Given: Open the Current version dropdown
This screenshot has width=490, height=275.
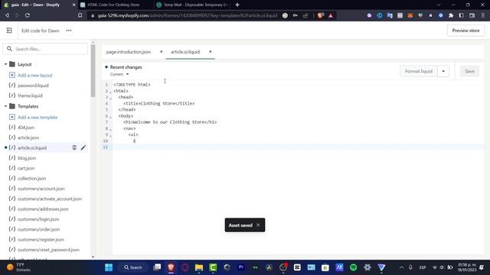Looking at the screenshot, I should (119, 74).
